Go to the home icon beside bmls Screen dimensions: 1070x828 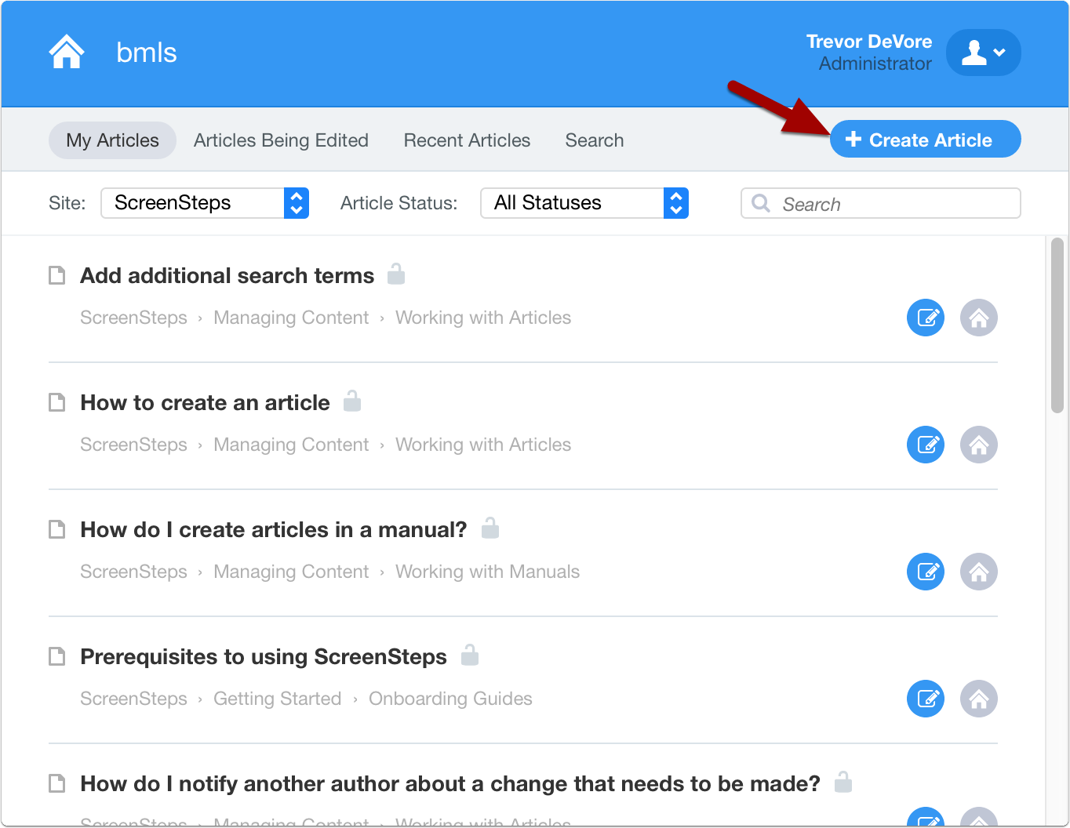click(67, 53)
